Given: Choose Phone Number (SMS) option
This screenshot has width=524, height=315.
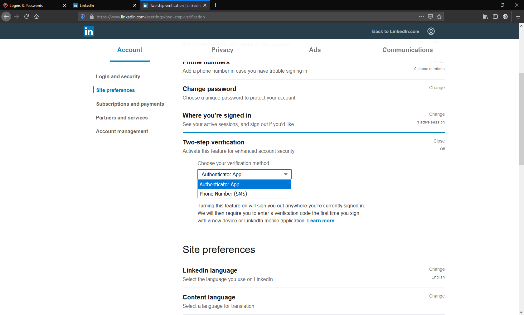Looking at the screenshot, I should coord(244,194).
